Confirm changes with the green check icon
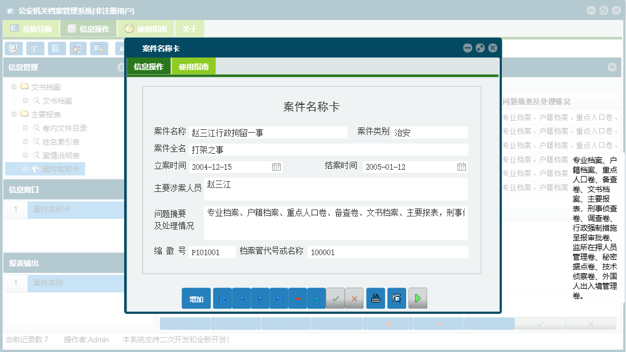The image size is (626, 352). 335,298
